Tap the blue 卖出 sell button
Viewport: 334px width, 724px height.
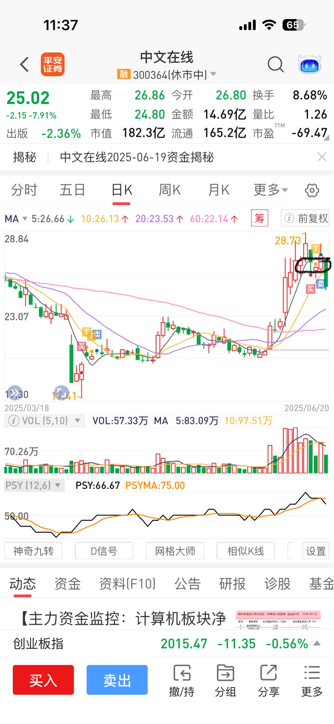click(117, 680)
